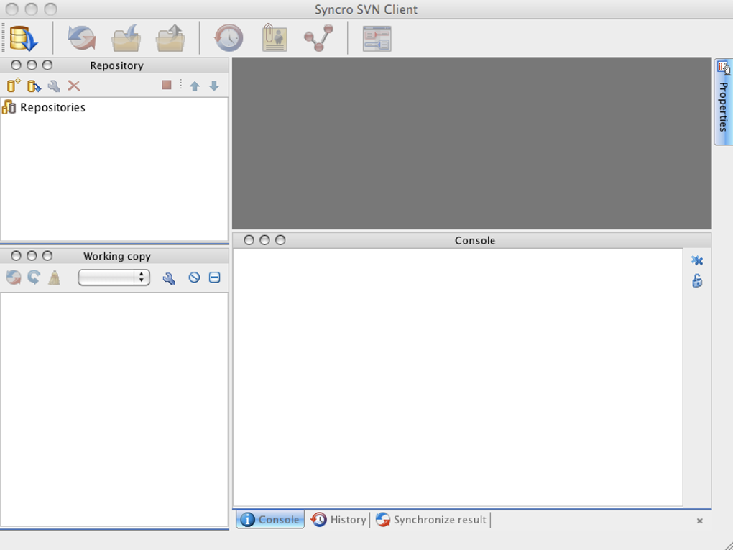Click the Compare/diff icon in main toolbar
Image resolution: width=733 pixels, height=550 pixels.
[x=377, y=39]
